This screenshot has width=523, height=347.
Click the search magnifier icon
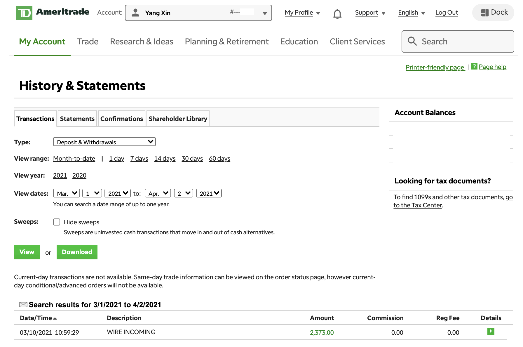[x=412, y=41]
